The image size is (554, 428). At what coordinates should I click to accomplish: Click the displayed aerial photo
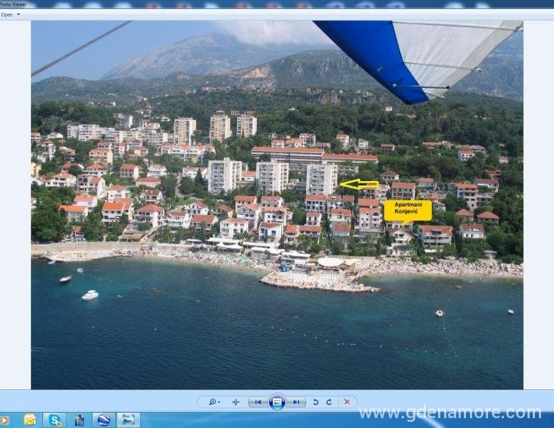click(277, 205)
